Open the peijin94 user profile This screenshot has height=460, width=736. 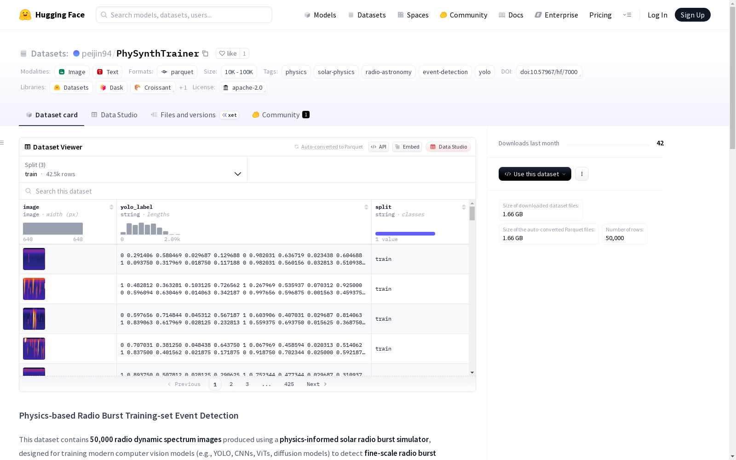click(97, 53)
